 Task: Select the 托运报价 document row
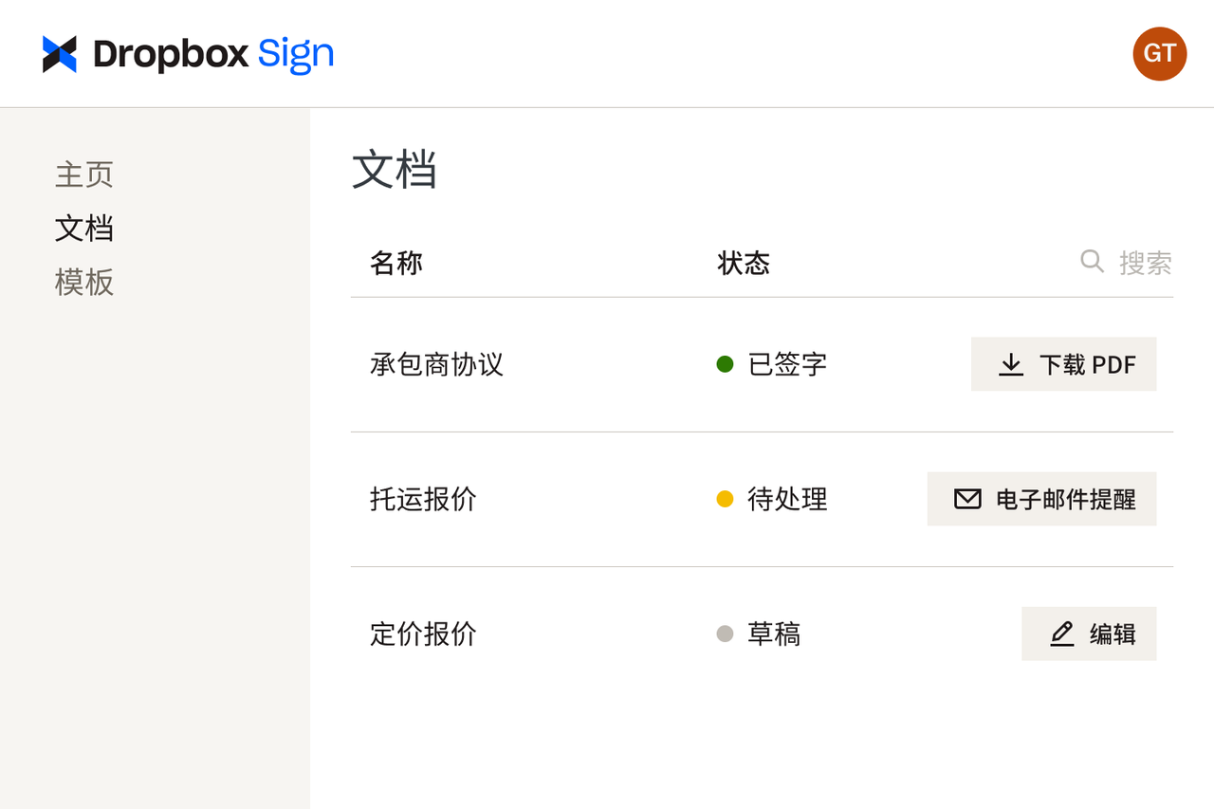423,498
